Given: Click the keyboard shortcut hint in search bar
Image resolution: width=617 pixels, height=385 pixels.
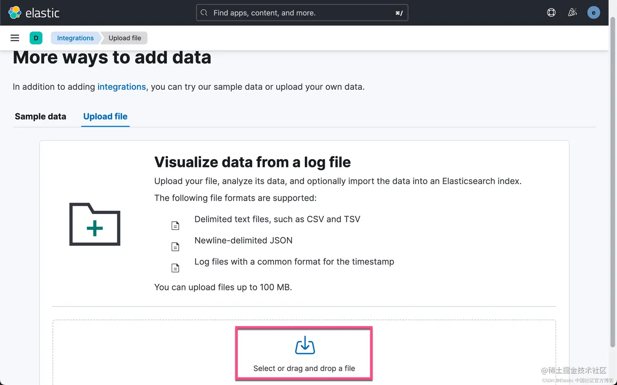Looking at the screenshot, I should tap(399, 13).
